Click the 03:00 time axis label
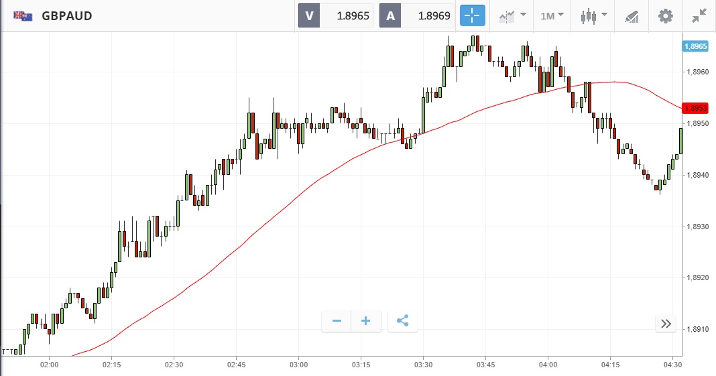This screenshot has width=716, height=376. tap(299, 364)
